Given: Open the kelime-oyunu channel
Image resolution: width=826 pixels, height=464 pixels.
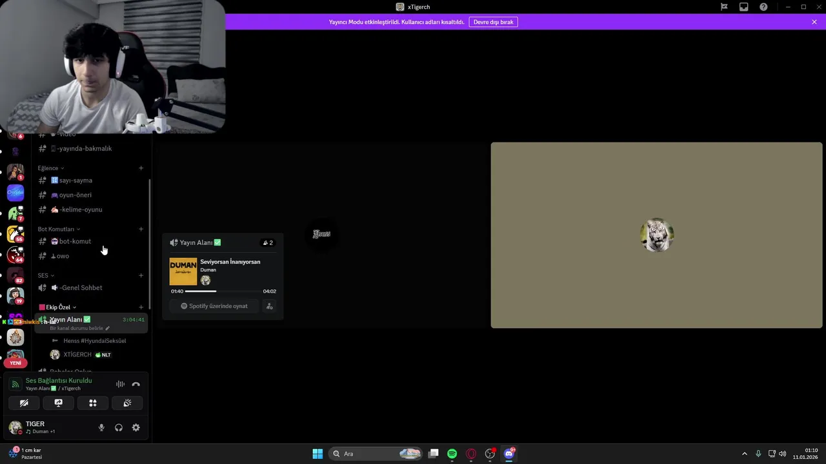Looking at the screenshot, I should [90, 209].
